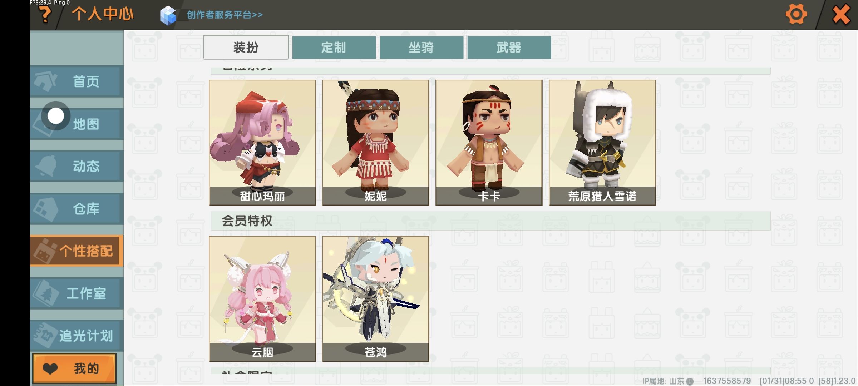Select the 荒原猎人雪诺 skin card
Viewport: 858px width, 386px height.
pos(602,143)
